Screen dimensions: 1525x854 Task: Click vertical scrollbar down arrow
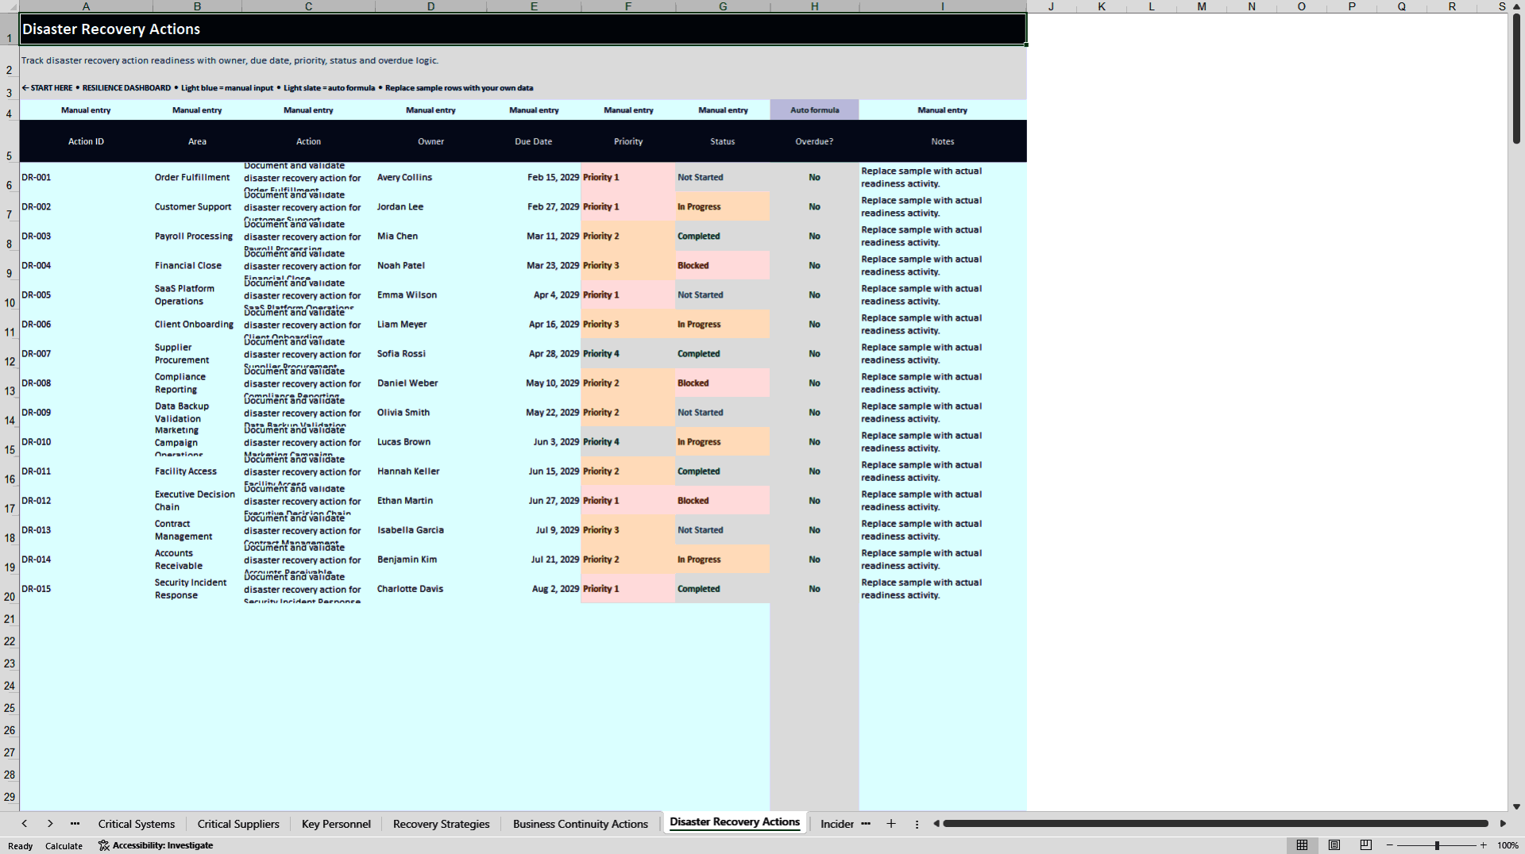tap(1516, 806)
